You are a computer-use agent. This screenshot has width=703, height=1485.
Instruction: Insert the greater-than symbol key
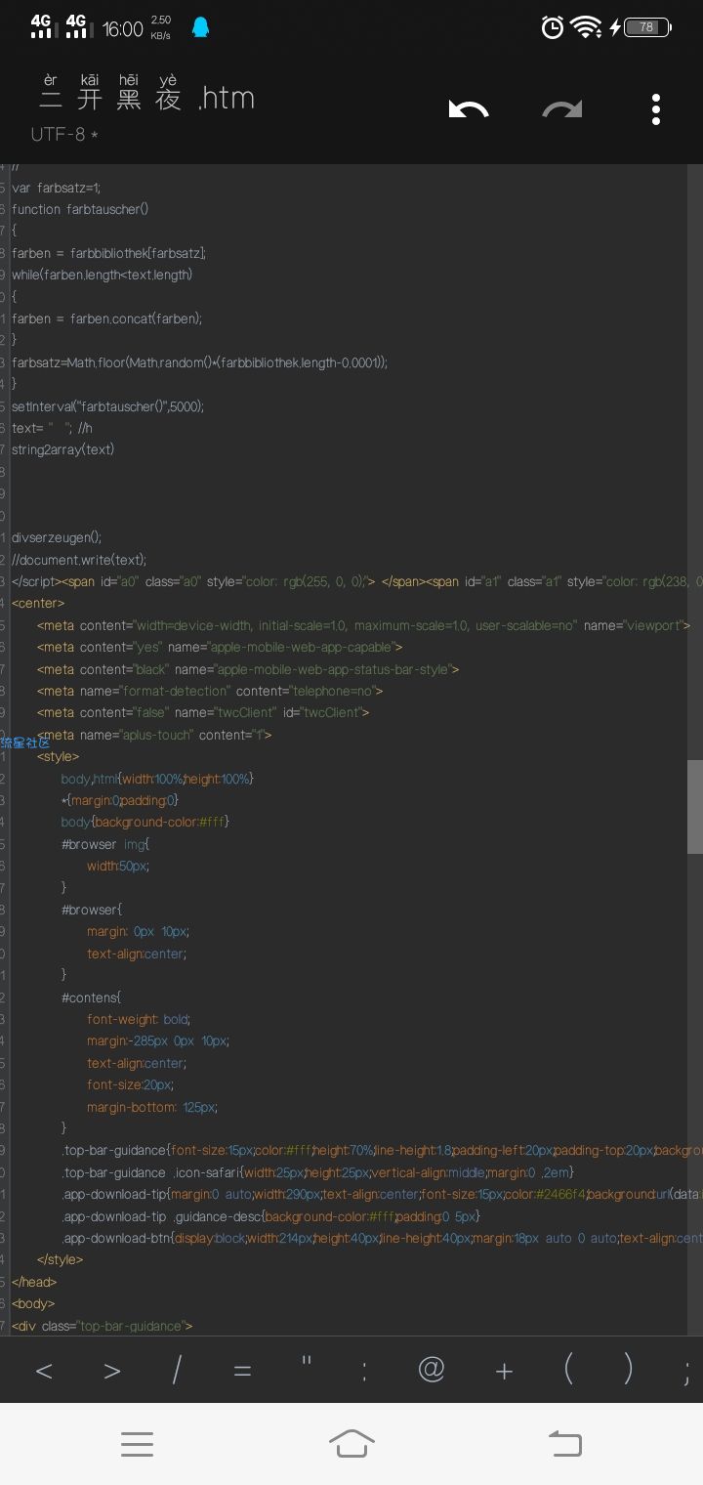(x=112, y=1371)
